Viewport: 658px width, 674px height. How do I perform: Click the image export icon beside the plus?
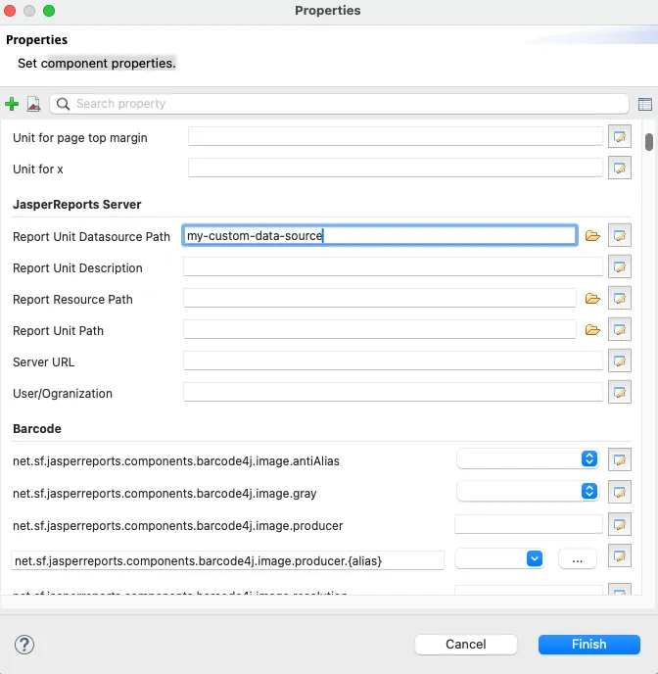[33, 104]
